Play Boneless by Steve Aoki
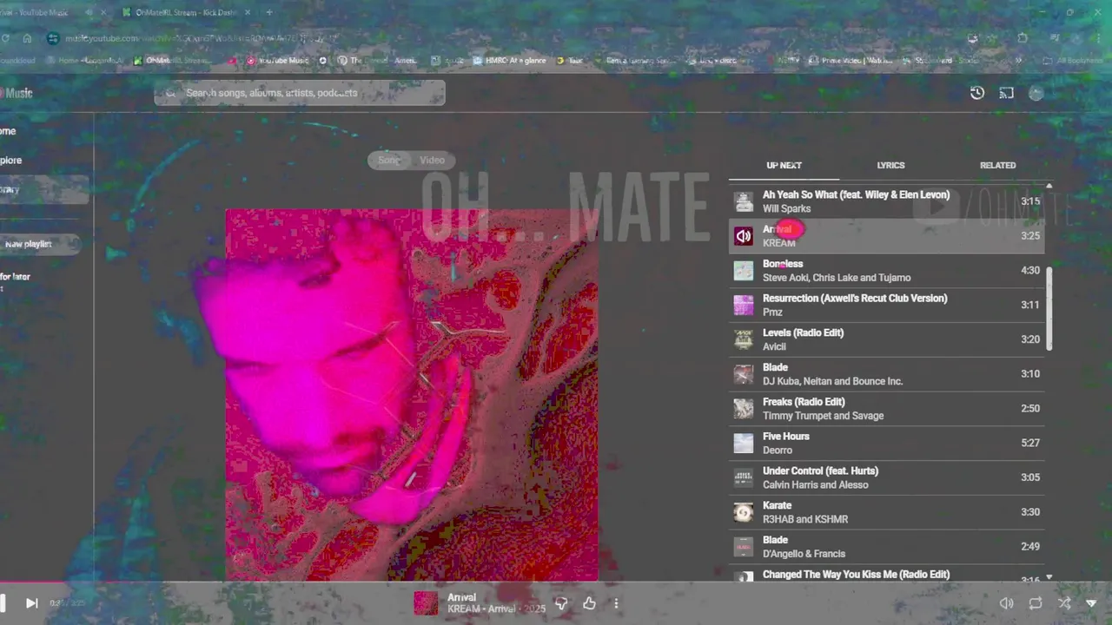The width and height of the screenshot is (1112, 625). click(886, 271)
